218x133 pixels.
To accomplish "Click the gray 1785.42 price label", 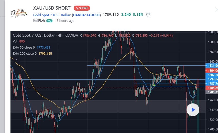I will [212, 92].
